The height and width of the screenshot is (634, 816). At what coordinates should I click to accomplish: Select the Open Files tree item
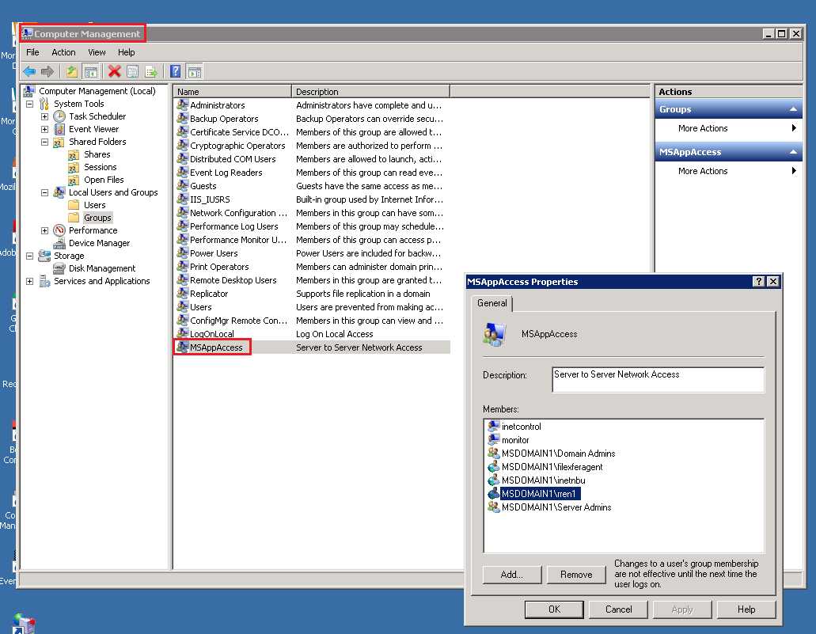[x=104, y=180]
